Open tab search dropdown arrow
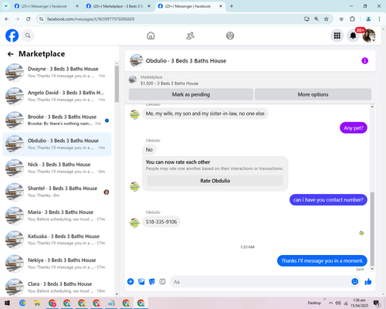This screenshot has height=309, width=386. [5, 6]
